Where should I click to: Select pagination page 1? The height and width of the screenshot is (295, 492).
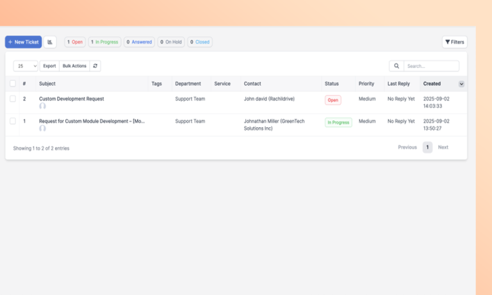tap(427, 147)
